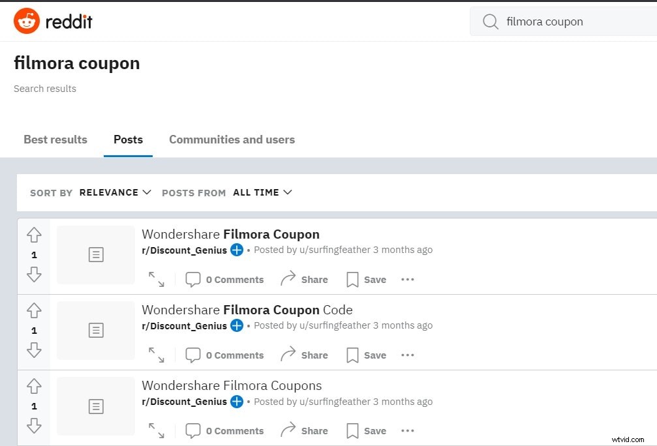Click the Share icon under the third post
The height and width of the screenshot is (446, 657).
tap(287, 430)
